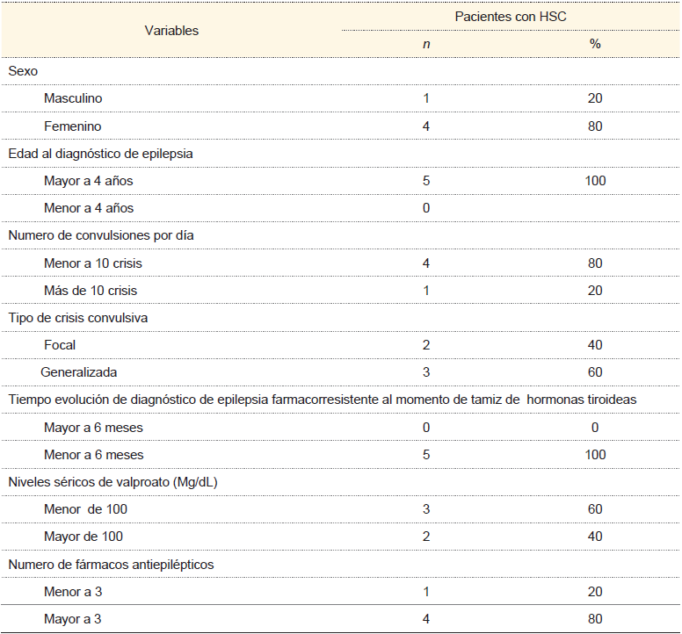Click the n column subheader
The width and height of the screenshot is (682, 634).
(426, 44)
